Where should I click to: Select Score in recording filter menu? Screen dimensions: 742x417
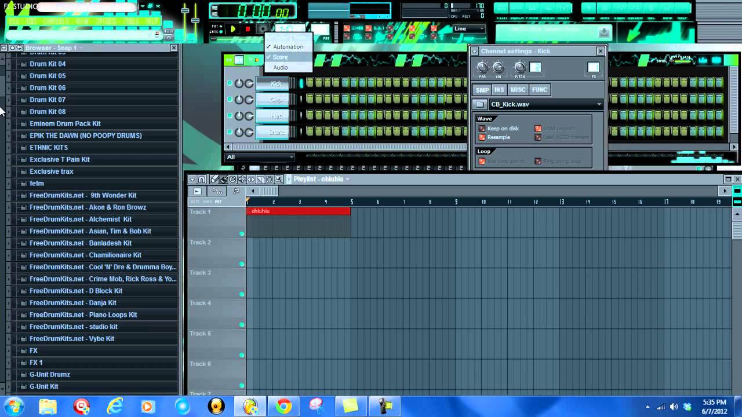point(288,57)
